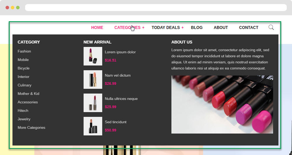Click the $16.51 price
The height and width of the screenshot is (155, 292).
(110, 60)
